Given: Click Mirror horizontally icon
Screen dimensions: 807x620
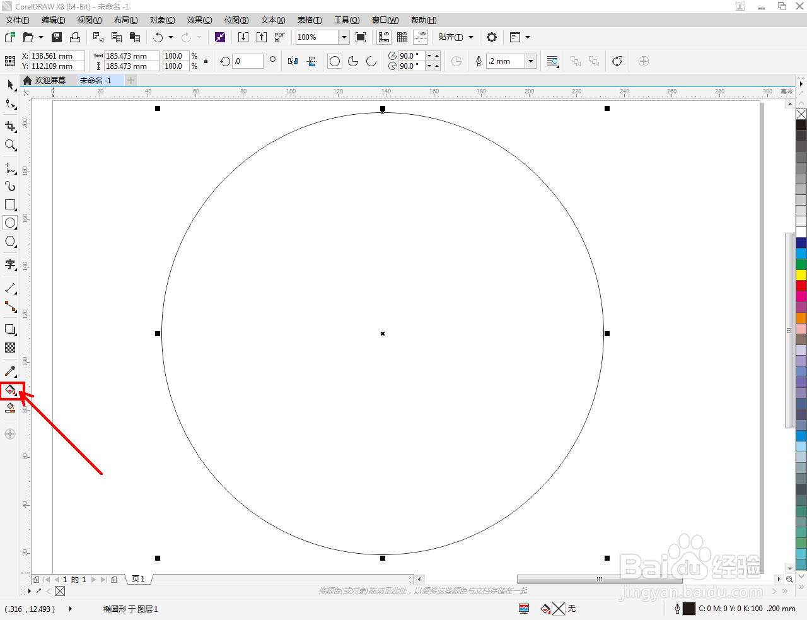Looking at the screenshot, I should click(293, 61).
